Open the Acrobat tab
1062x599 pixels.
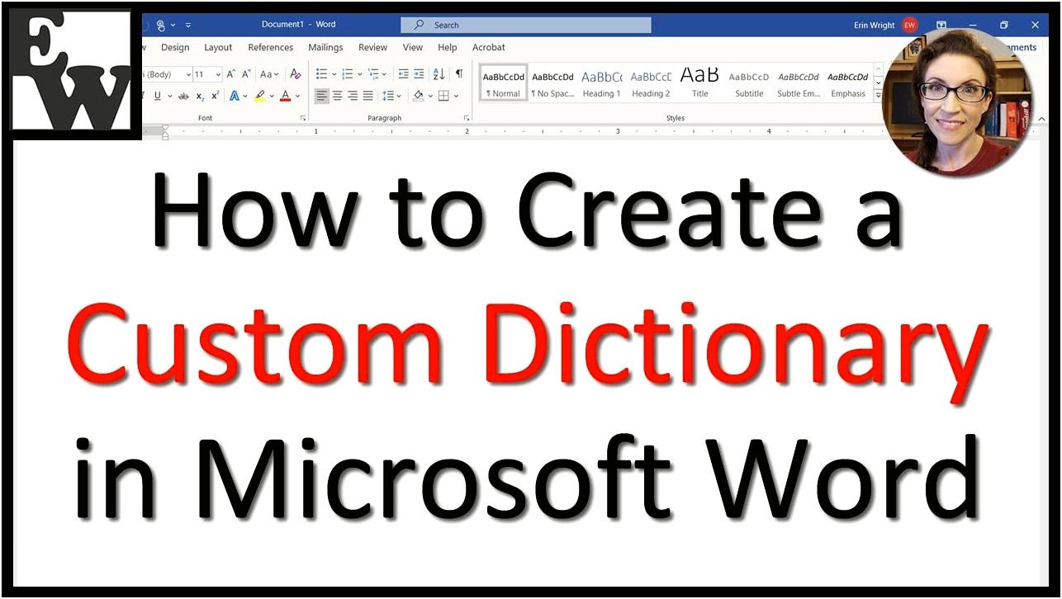pyautogui.click(x=489, y=48)
